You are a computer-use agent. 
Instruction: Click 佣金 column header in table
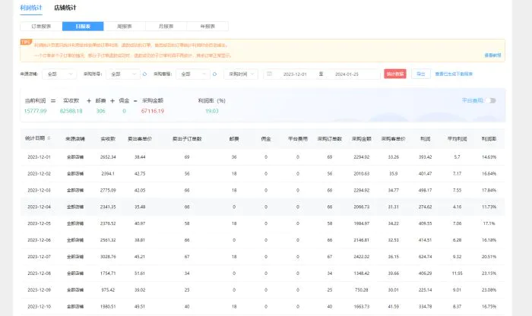[x=266, y=139]
